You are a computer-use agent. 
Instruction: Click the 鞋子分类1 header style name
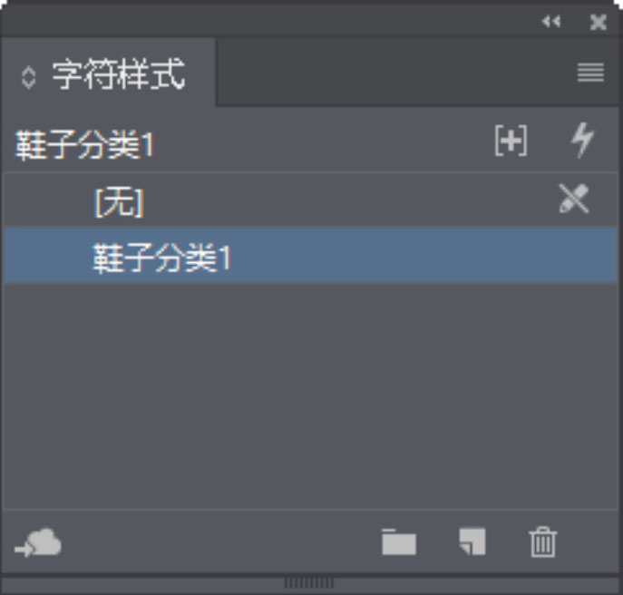click(84, 145)
